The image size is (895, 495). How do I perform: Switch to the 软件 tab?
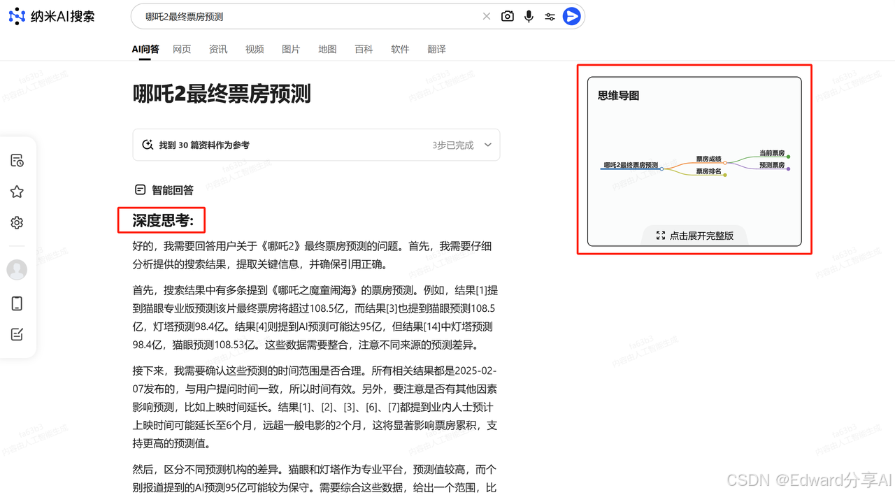pyautogui.click(x=400, y=49)
